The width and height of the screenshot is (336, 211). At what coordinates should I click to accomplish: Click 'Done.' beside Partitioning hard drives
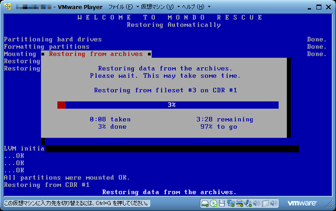click(317, 39)
